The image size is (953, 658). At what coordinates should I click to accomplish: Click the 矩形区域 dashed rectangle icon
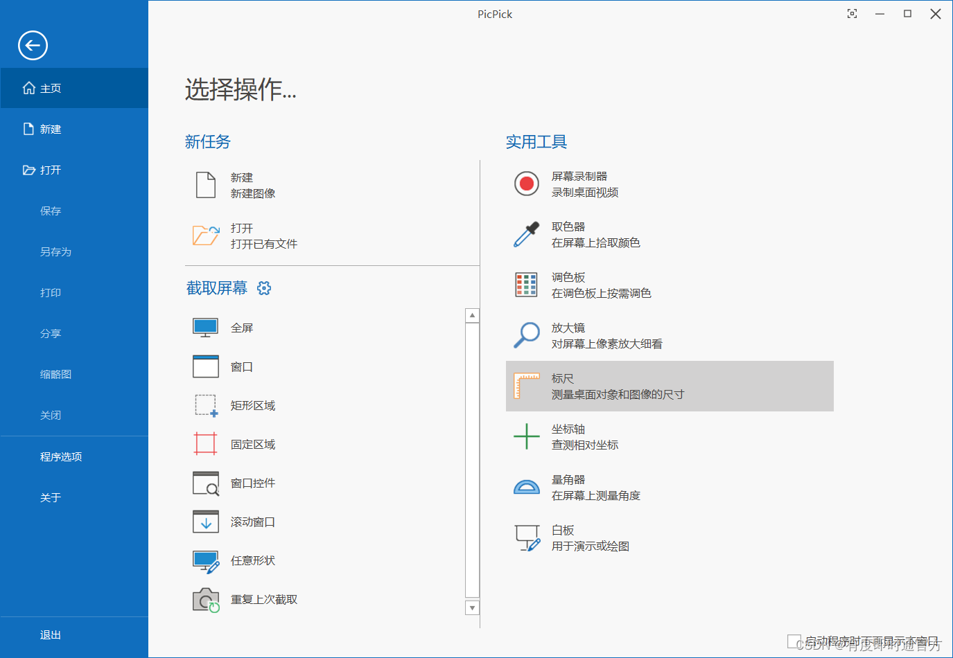206,405
